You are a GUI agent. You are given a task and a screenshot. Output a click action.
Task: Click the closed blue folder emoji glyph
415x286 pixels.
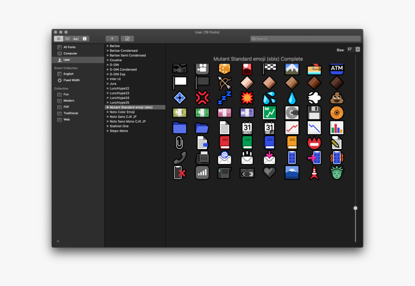(x=180, y=127)
